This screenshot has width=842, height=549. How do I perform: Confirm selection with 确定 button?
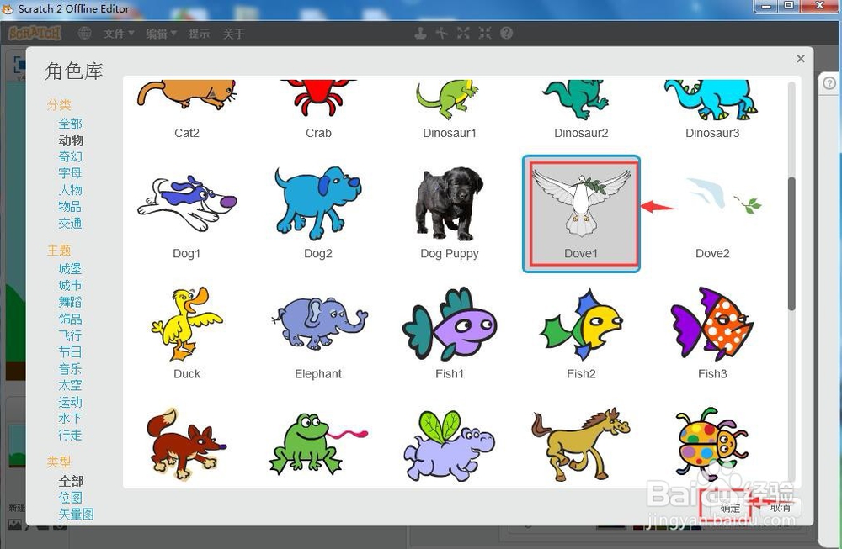click(x=730, y=509)
